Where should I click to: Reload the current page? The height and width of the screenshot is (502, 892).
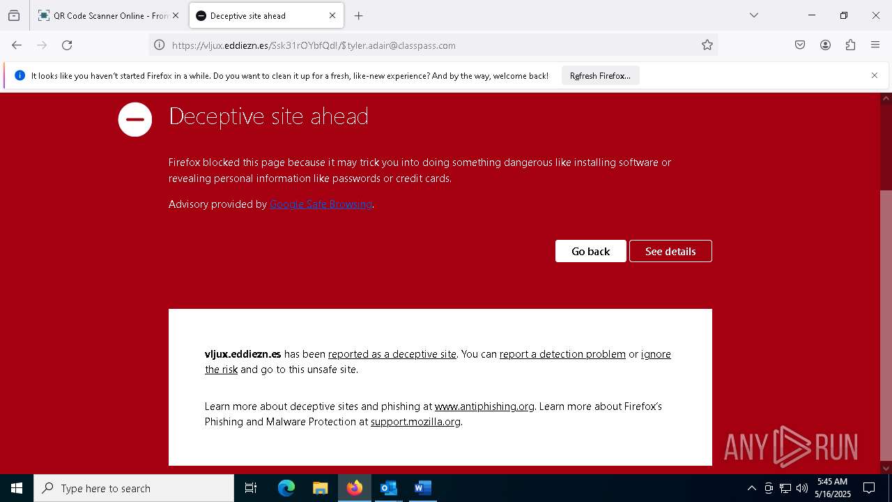pyautogui.click(x=67, y=45)
